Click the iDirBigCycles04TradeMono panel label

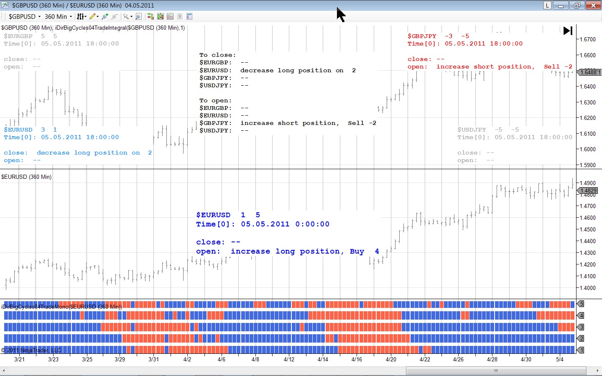62,307
